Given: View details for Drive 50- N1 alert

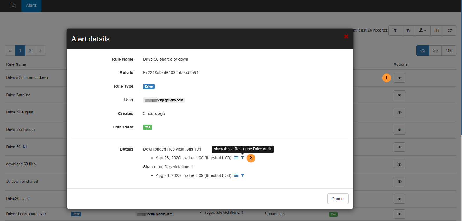Looking at the screenshot, I should (x=399, y=147).
